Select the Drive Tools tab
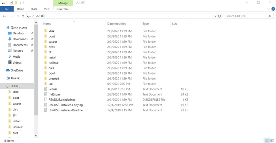276x143 pixels. tap(63, 9)
